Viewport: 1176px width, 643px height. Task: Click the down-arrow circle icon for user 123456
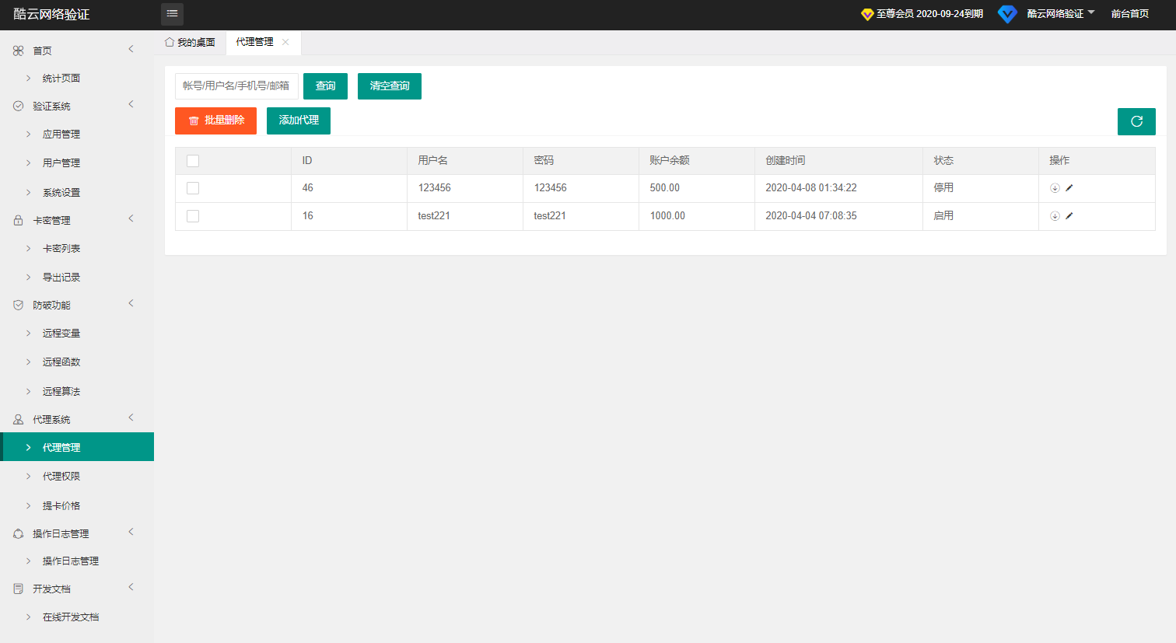pyautogui.click(x=1055, y=188)
